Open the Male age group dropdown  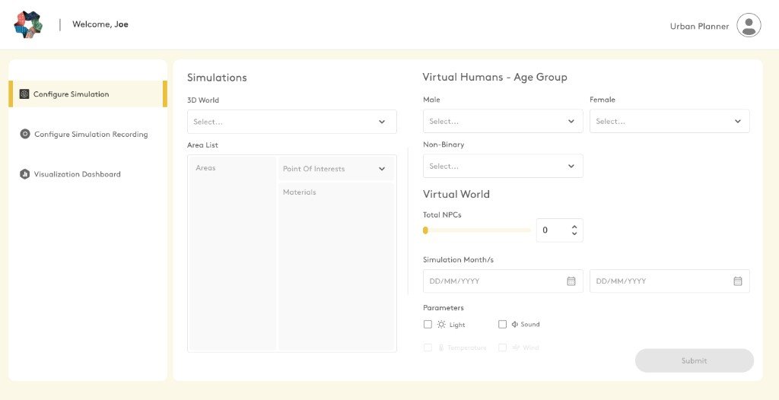[x=503, y=121]
